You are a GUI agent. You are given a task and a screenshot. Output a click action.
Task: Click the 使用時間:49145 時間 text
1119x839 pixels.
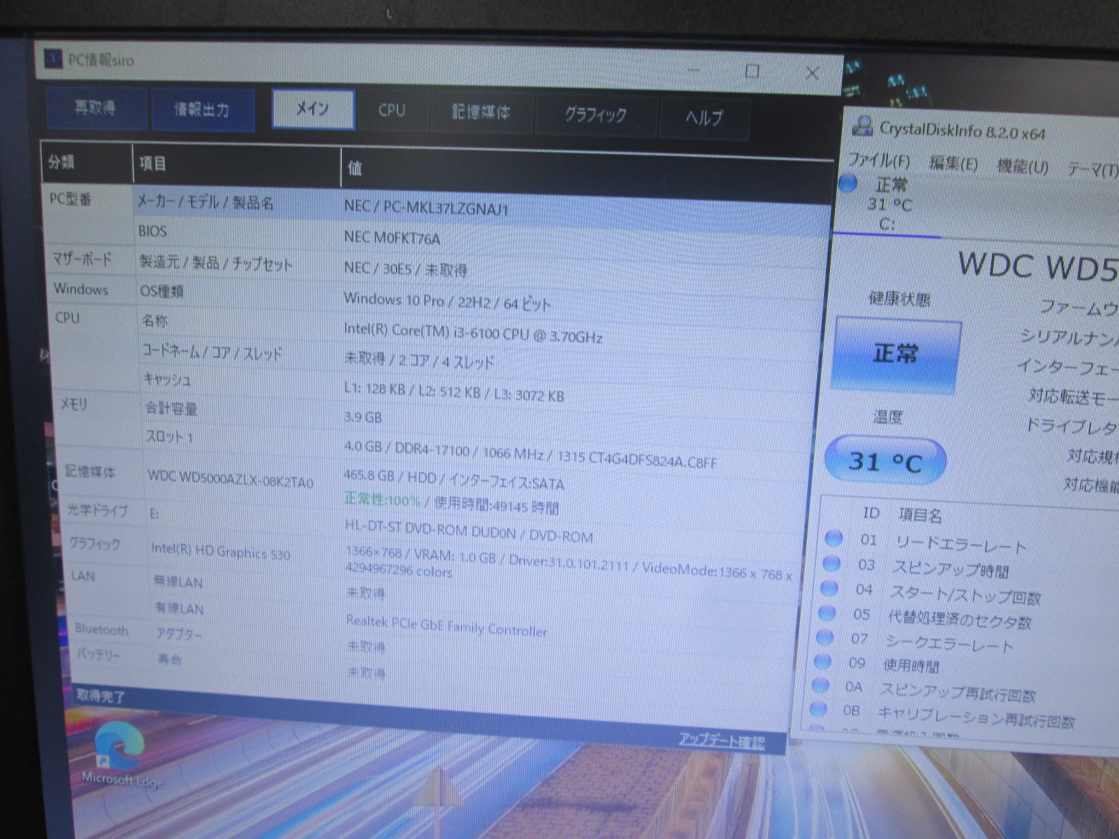coord(496,505)
